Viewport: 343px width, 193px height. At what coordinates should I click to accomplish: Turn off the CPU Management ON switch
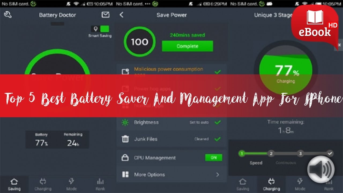click(214, 158)
